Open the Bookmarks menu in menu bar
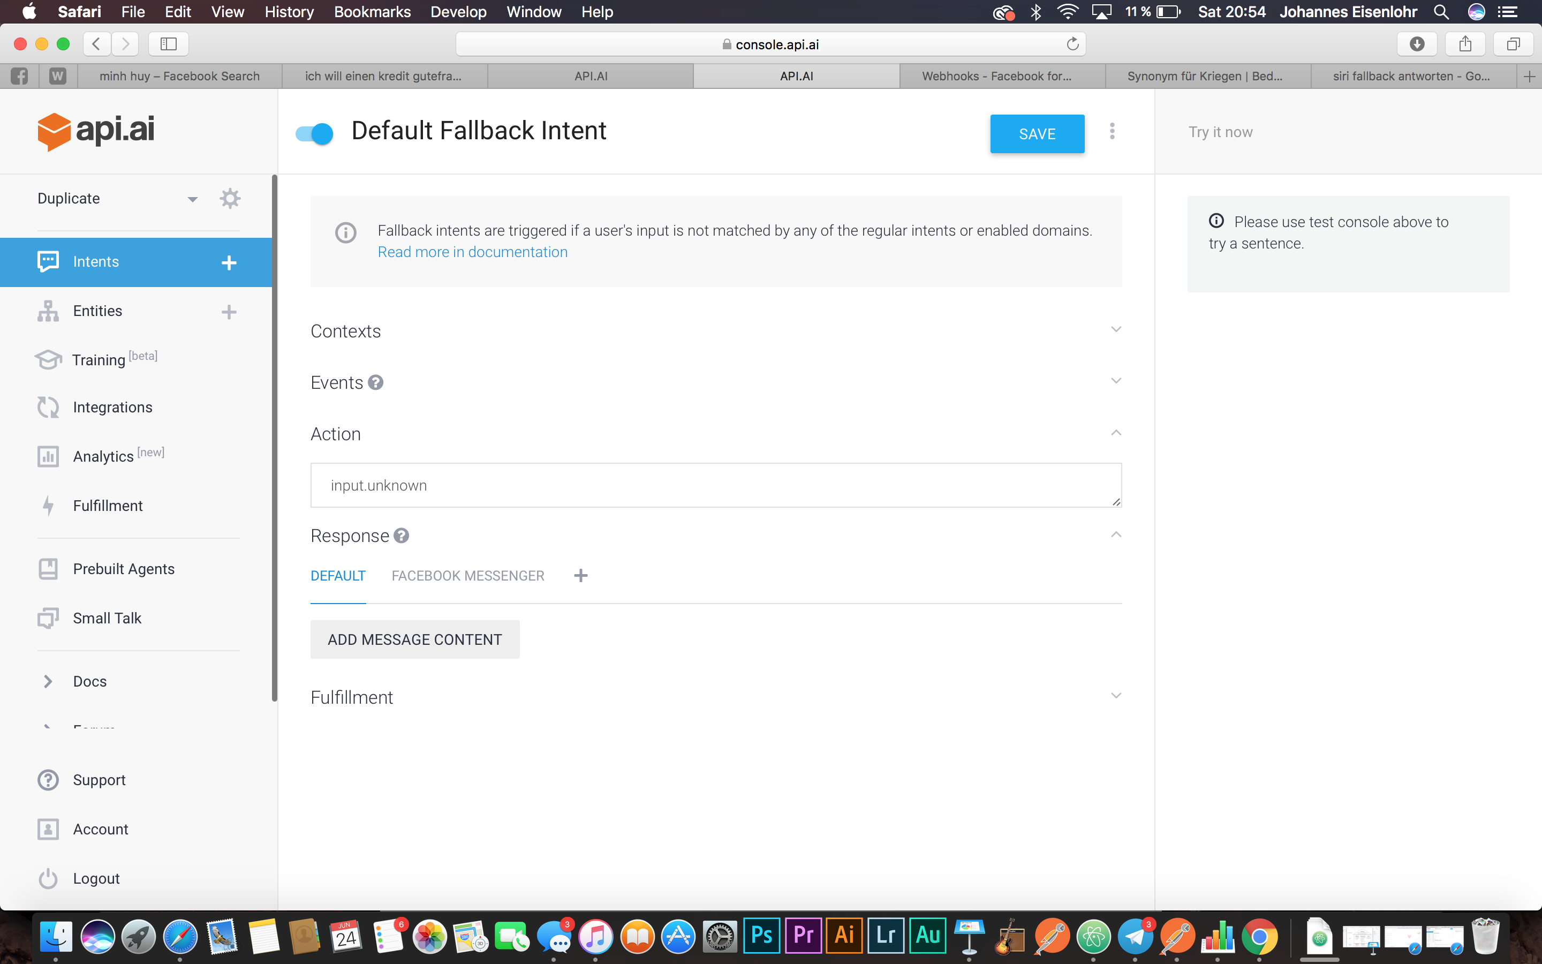The height and width of the screenshot is (964, 1542). pos(372,11)
